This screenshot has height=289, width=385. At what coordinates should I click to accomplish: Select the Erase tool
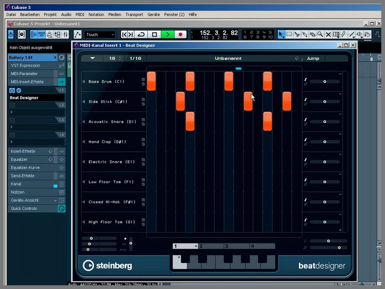coord(313,35)
